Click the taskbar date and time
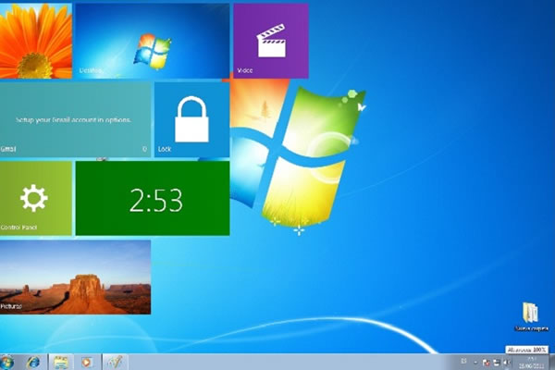The image size is (555, 370). pos(532,363)
